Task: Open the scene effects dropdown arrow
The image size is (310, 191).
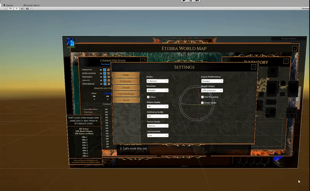Action: (31, 9)
